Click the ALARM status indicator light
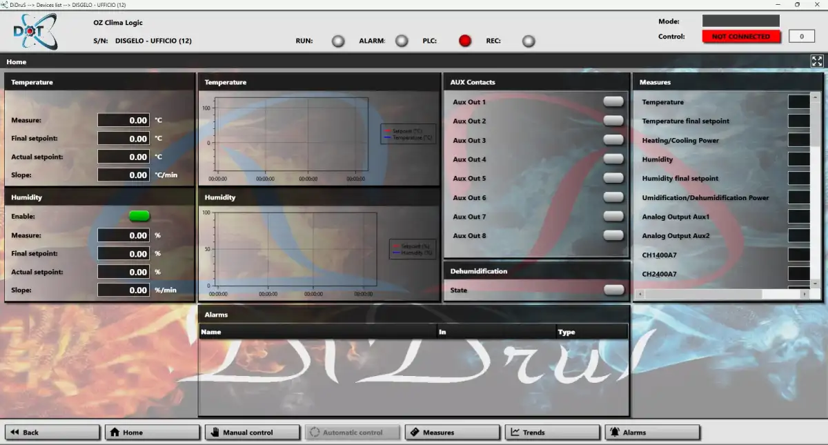828x445 pixels. tap(402, 41)
